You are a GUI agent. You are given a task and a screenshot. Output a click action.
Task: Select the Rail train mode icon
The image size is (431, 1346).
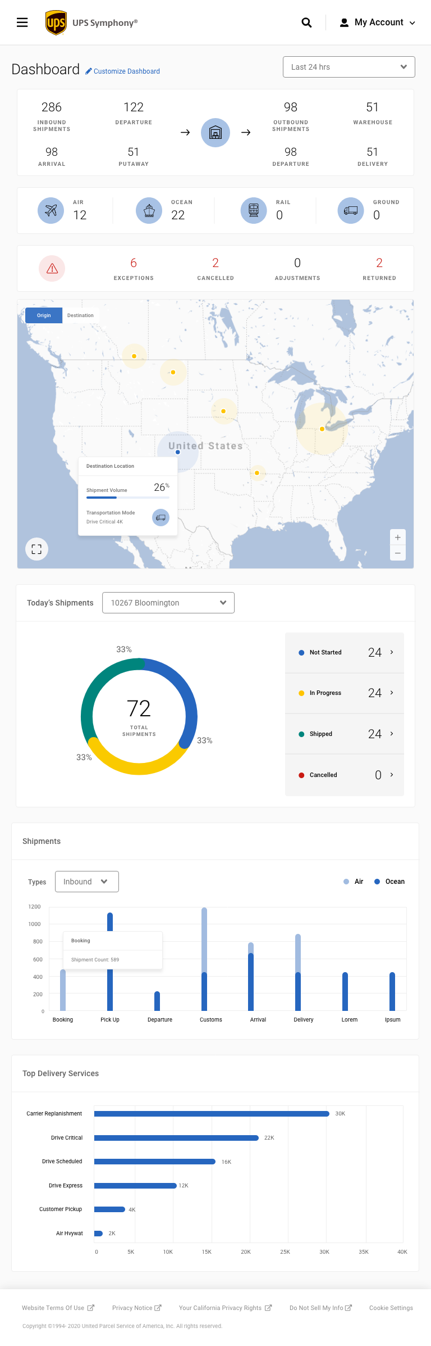(254, 211)
